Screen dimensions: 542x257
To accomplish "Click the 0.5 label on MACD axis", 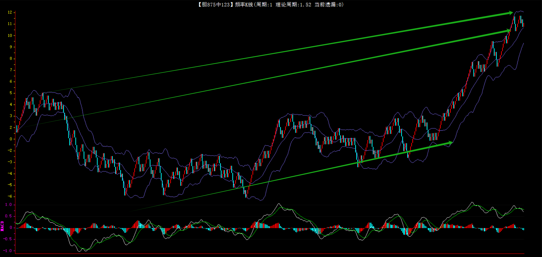I will click(8, 216).
